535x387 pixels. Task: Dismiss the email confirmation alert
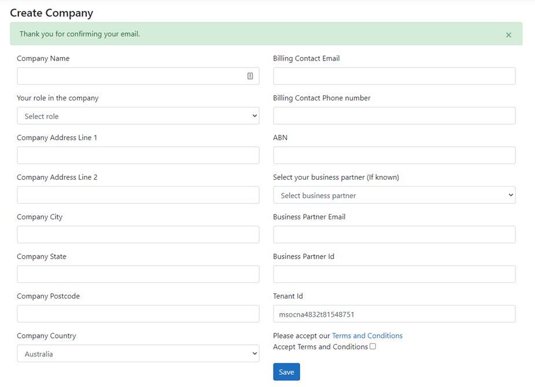[x=508, y=35]
